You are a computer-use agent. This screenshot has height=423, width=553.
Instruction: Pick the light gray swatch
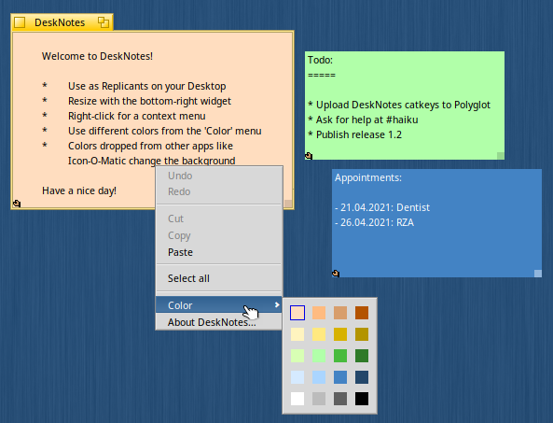click(x=319, y=399)
